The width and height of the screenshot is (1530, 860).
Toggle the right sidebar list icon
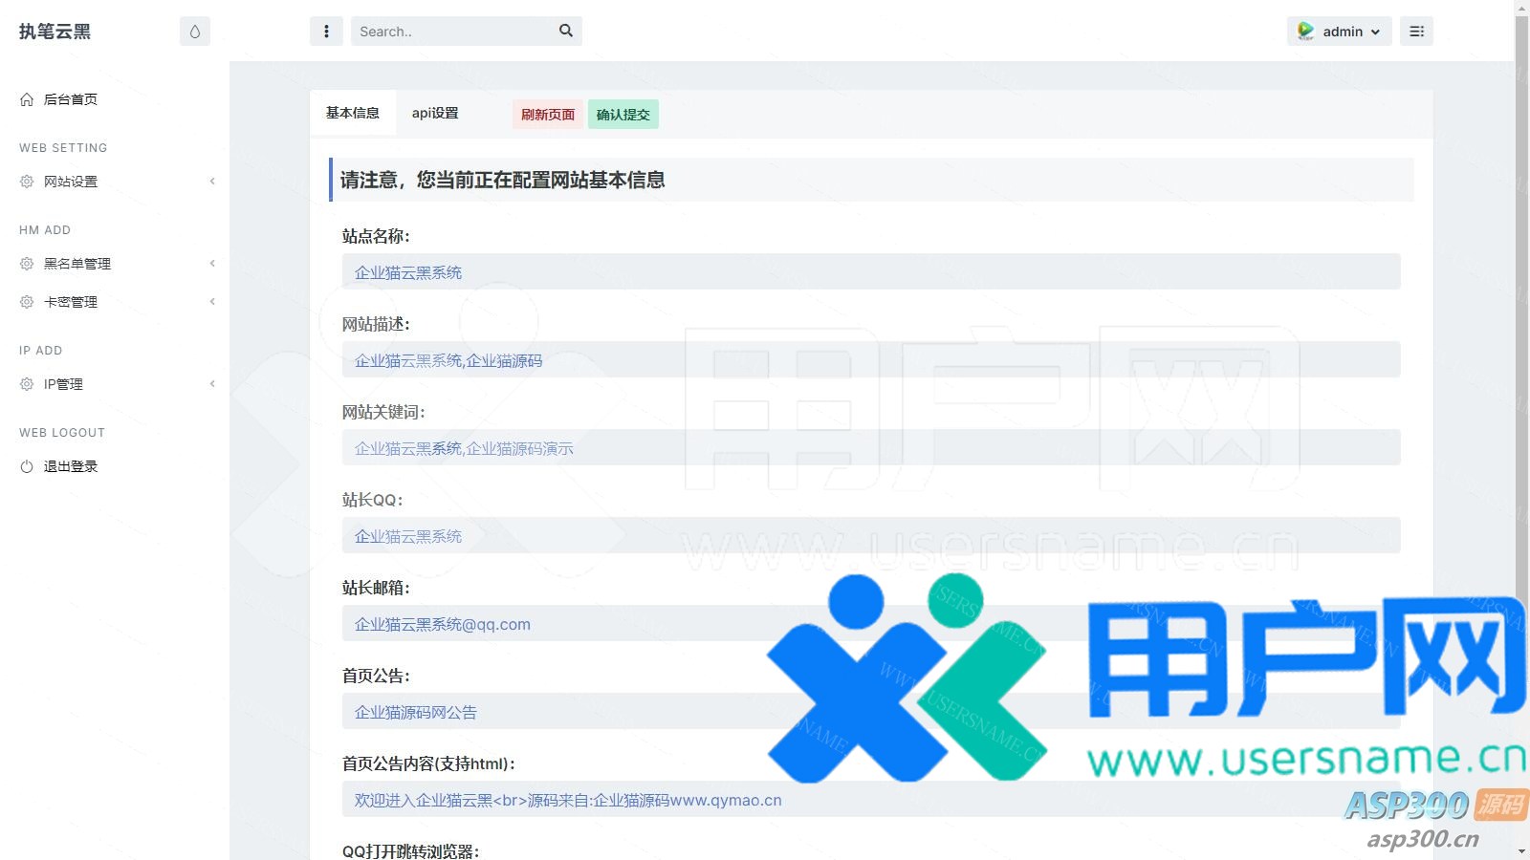click(1416, 32)
